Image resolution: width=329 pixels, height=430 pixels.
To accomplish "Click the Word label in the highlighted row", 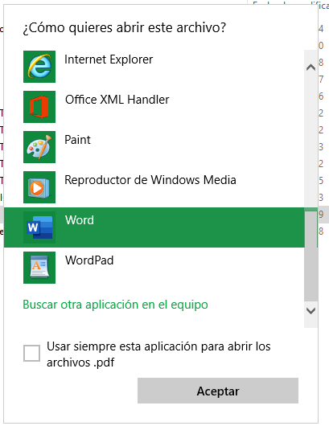I will pyautogui.click(x=80, y=220).
